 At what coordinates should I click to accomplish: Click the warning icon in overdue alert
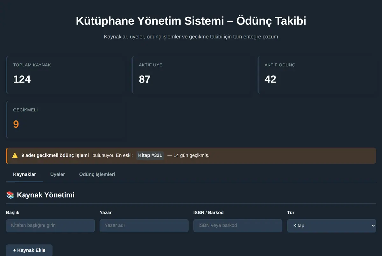(x=15, y=156)
